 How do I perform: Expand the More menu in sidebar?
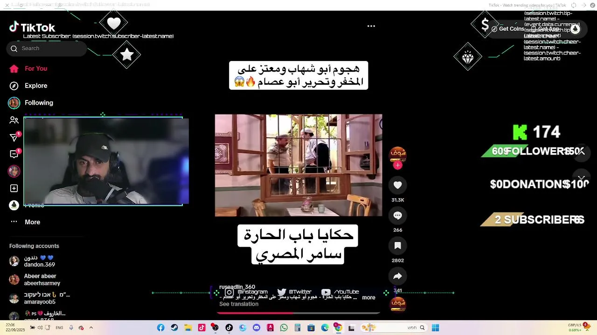point(25,222)
